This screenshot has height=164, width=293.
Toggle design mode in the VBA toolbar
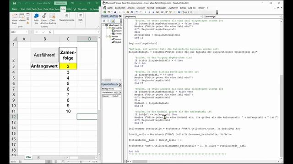(x=157, y=12)
